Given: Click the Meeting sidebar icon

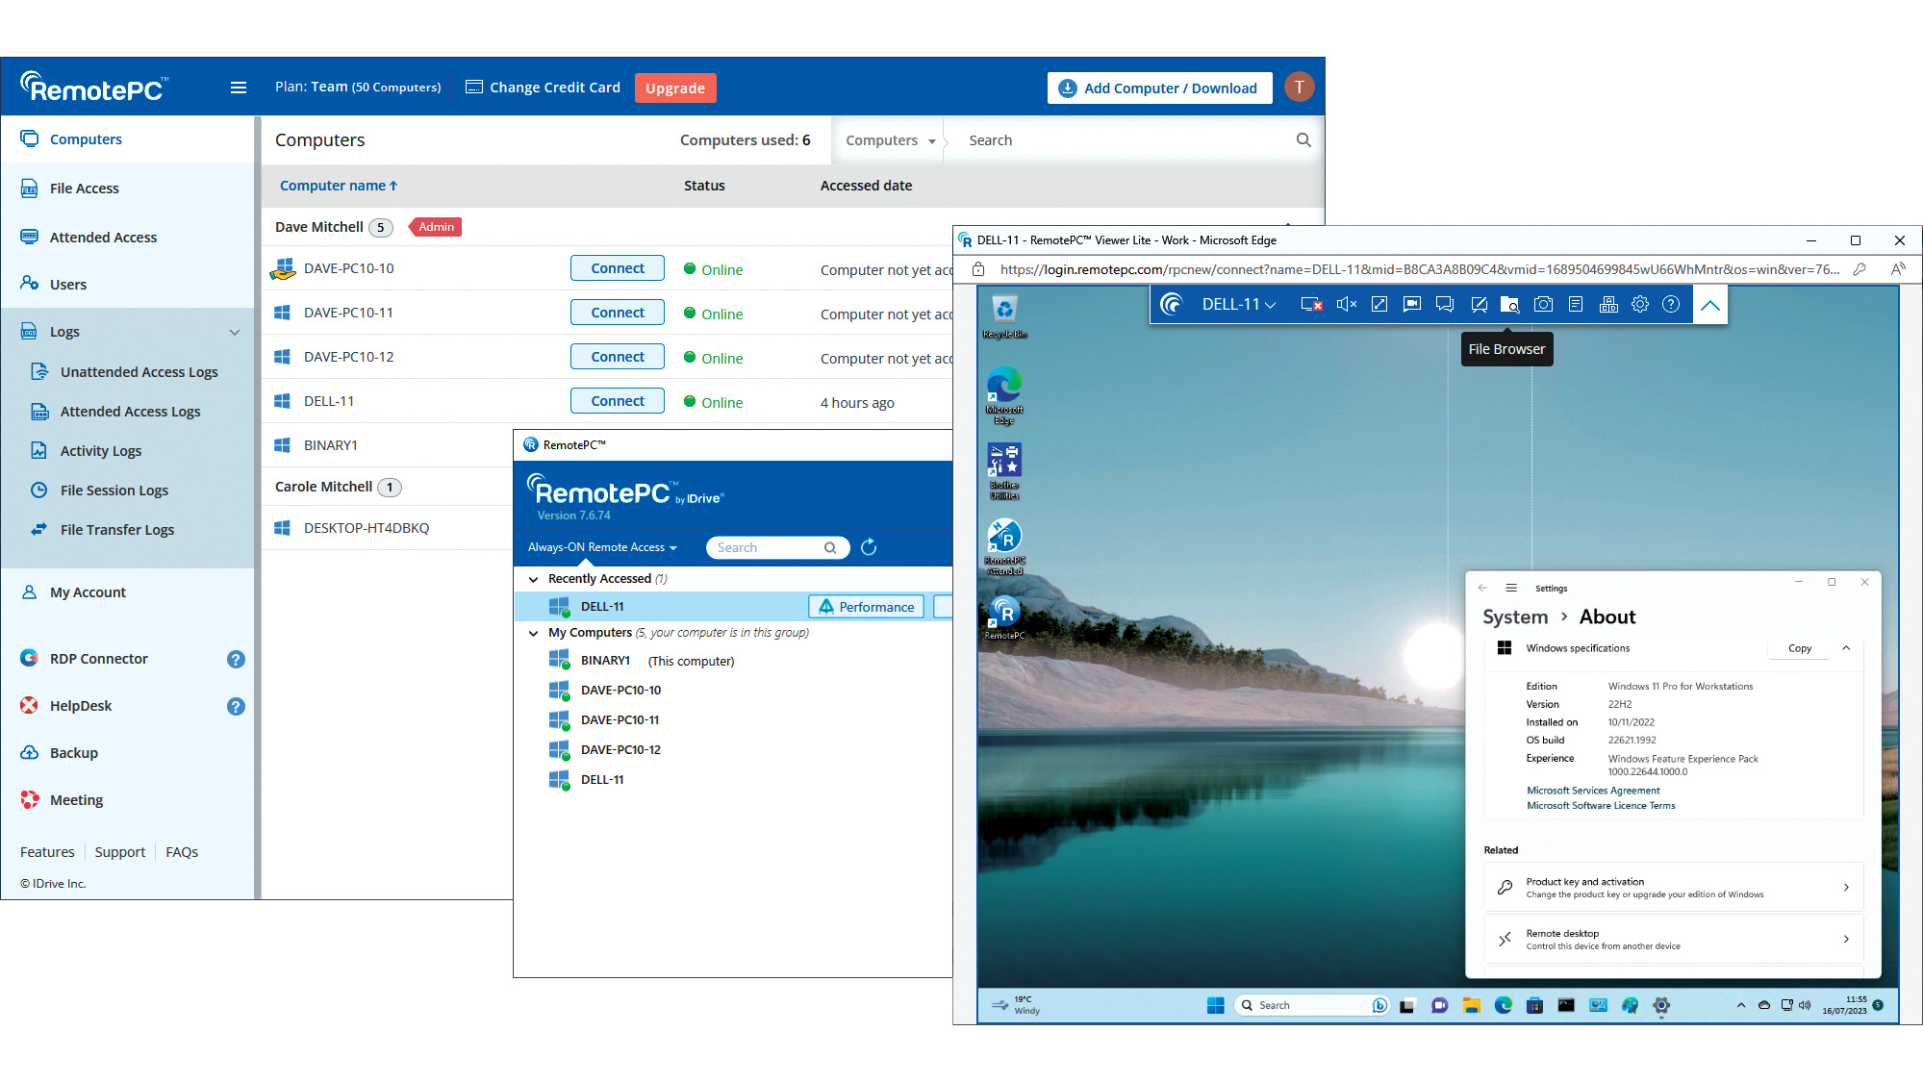Looking at the screenshot, I should point(30,800).
